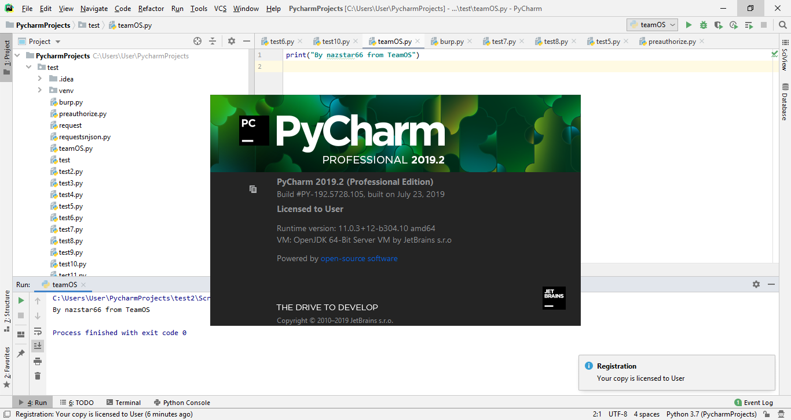
Task: Open the Terminal tool window
Action: pyautogui.click(x=123, y=403)
